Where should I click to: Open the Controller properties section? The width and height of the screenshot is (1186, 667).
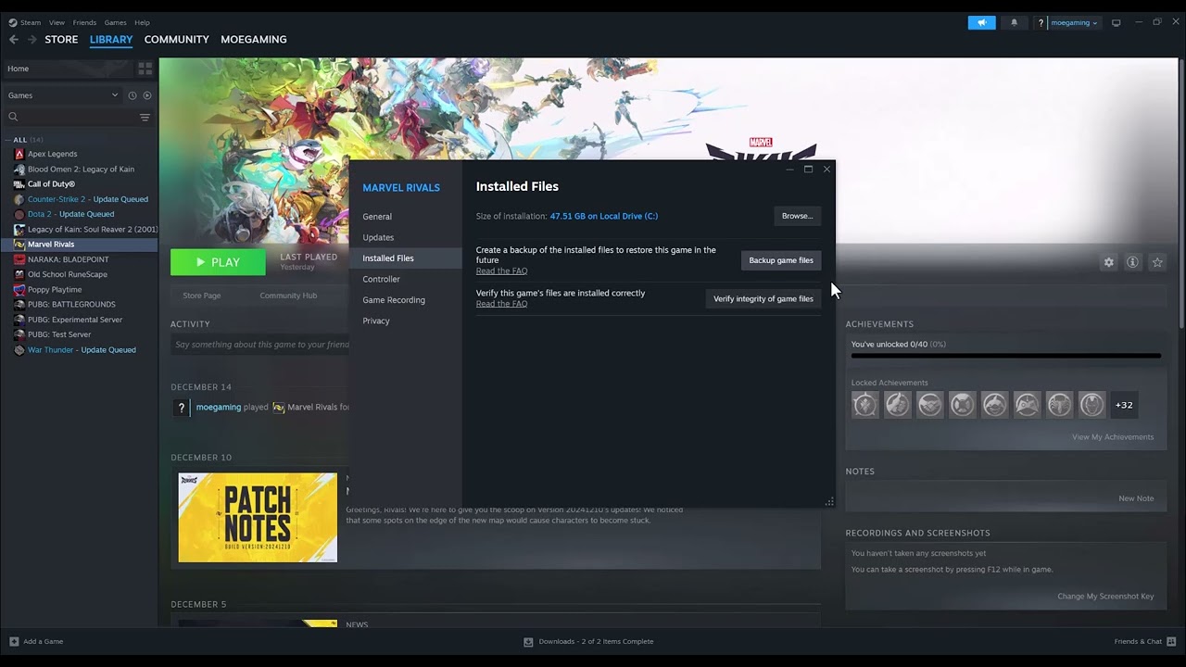pos(381,279)
